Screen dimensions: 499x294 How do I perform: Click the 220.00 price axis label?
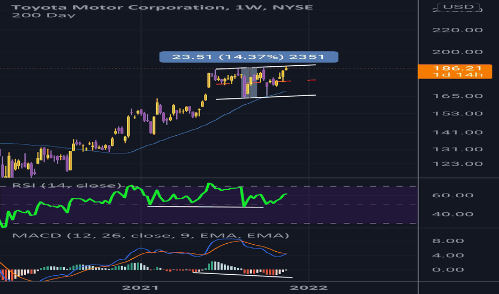click(x=457, y=30)
